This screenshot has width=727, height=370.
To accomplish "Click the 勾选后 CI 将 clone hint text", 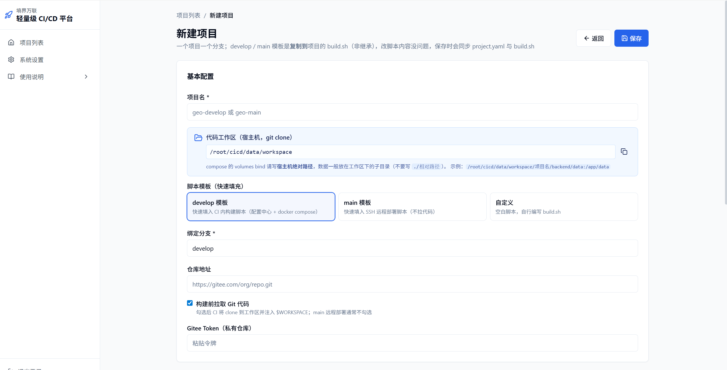I will point(284,312).
